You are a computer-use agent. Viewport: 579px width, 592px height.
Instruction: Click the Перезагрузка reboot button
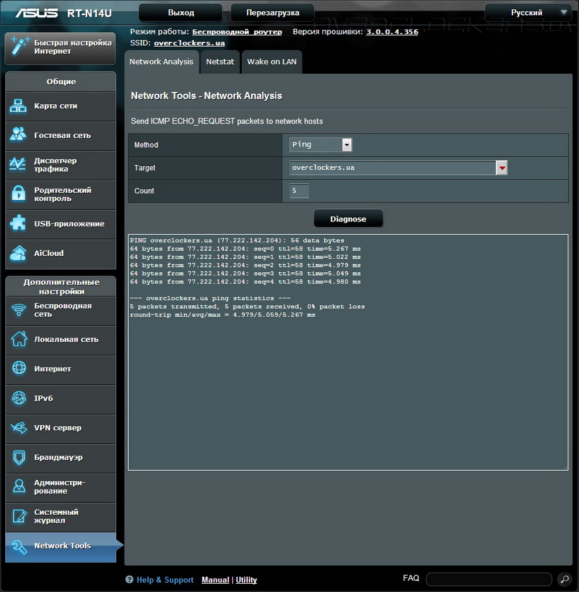click(272, 12)
